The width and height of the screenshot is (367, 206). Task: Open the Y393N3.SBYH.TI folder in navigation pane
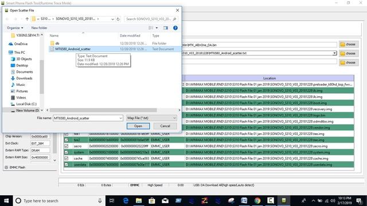[x=28, y=35]
